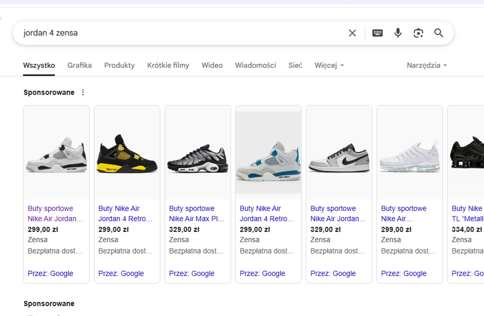
Task: Click 'Przez: Google' on the fourth product card
Action: click(x=262, y=273)
